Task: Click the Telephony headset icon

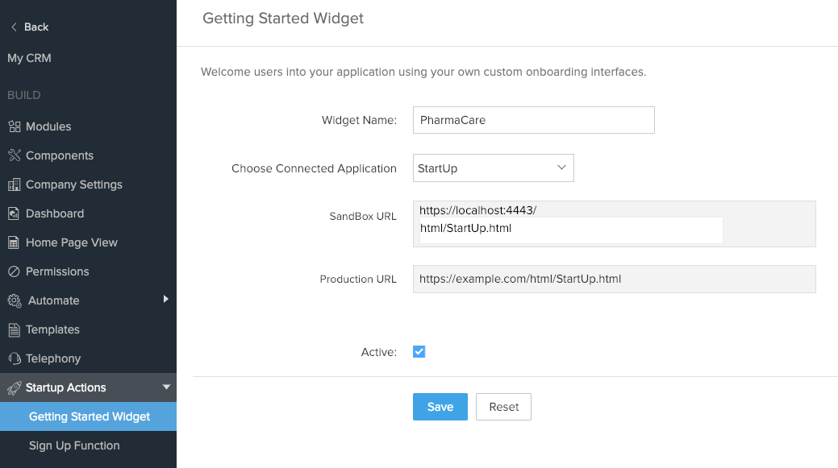Action: 14,358
